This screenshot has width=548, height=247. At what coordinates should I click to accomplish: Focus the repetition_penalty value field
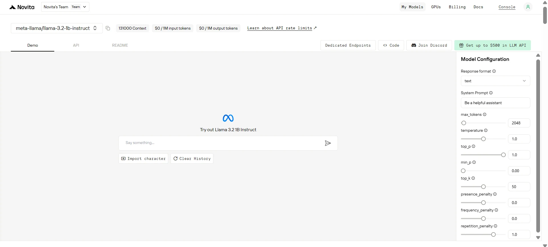pyautogui.click(x=519, y=234)
